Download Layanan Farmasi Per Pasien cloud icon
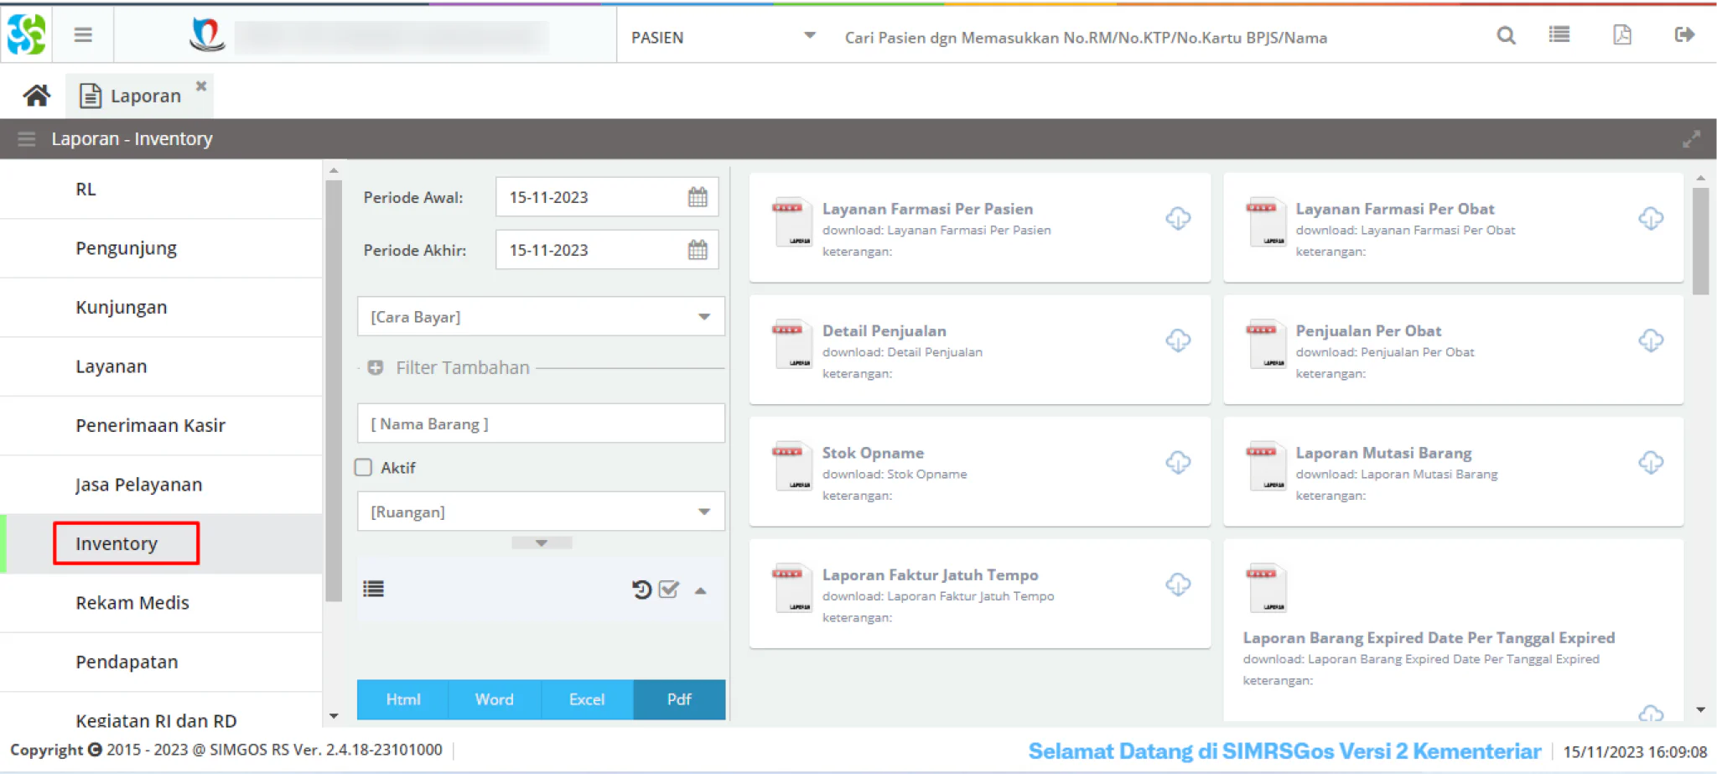The image size is (1717, 774). (x=1178, y=219)
